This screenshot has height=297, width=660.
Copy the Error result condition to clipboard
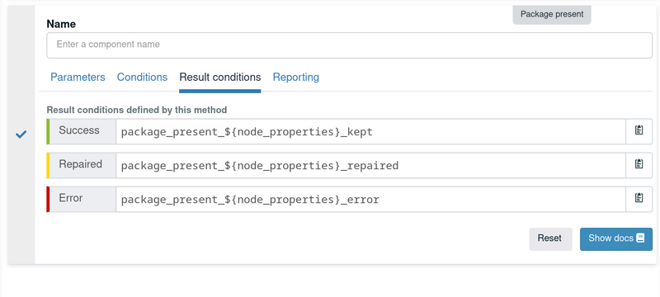tap(639, 199)
